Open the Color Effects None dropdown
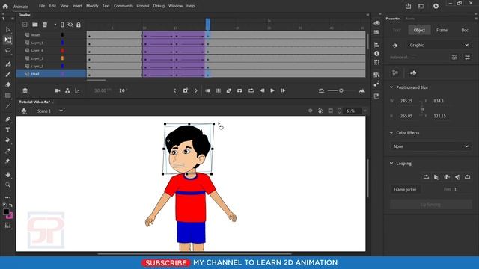 coord(431,146)
